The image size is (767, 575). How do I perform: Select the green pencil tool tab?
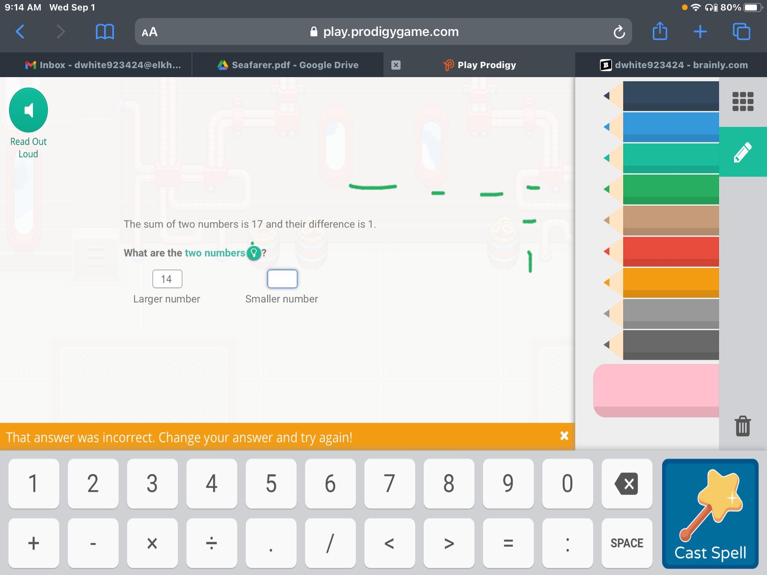click(x=743, y=152)
